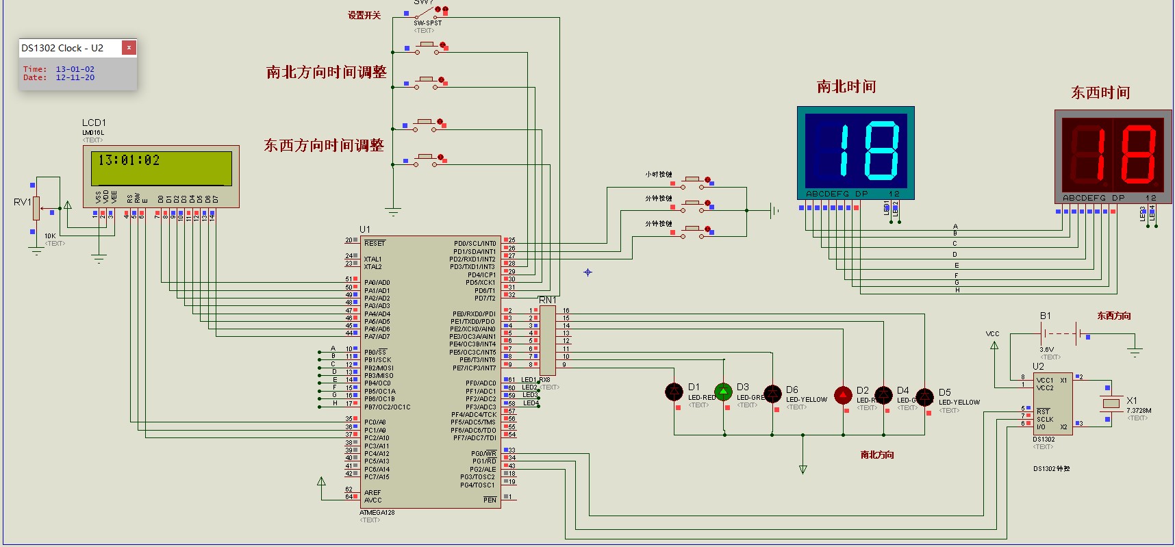Viewport: 1175px width, 547px height.
Task: Select the X1 crystal oscillator symbol
Action: click(x=1111, y=403)
